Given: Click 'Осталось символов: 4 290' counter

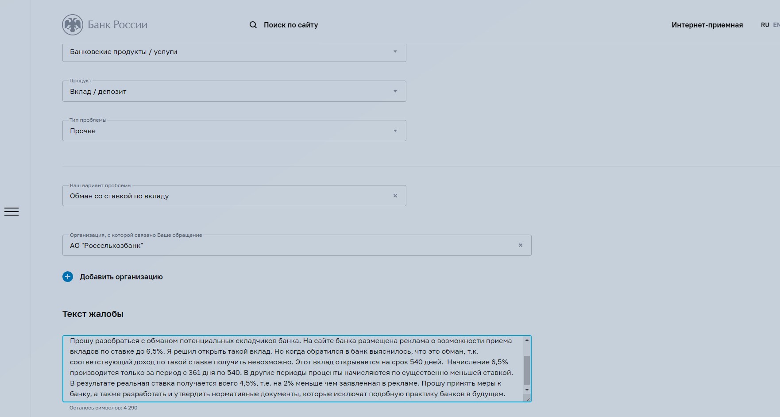Looking at the screenshot, I should point(103,408).
